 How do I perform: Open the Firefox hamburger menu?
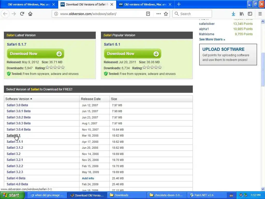click(x=260, y=14)
